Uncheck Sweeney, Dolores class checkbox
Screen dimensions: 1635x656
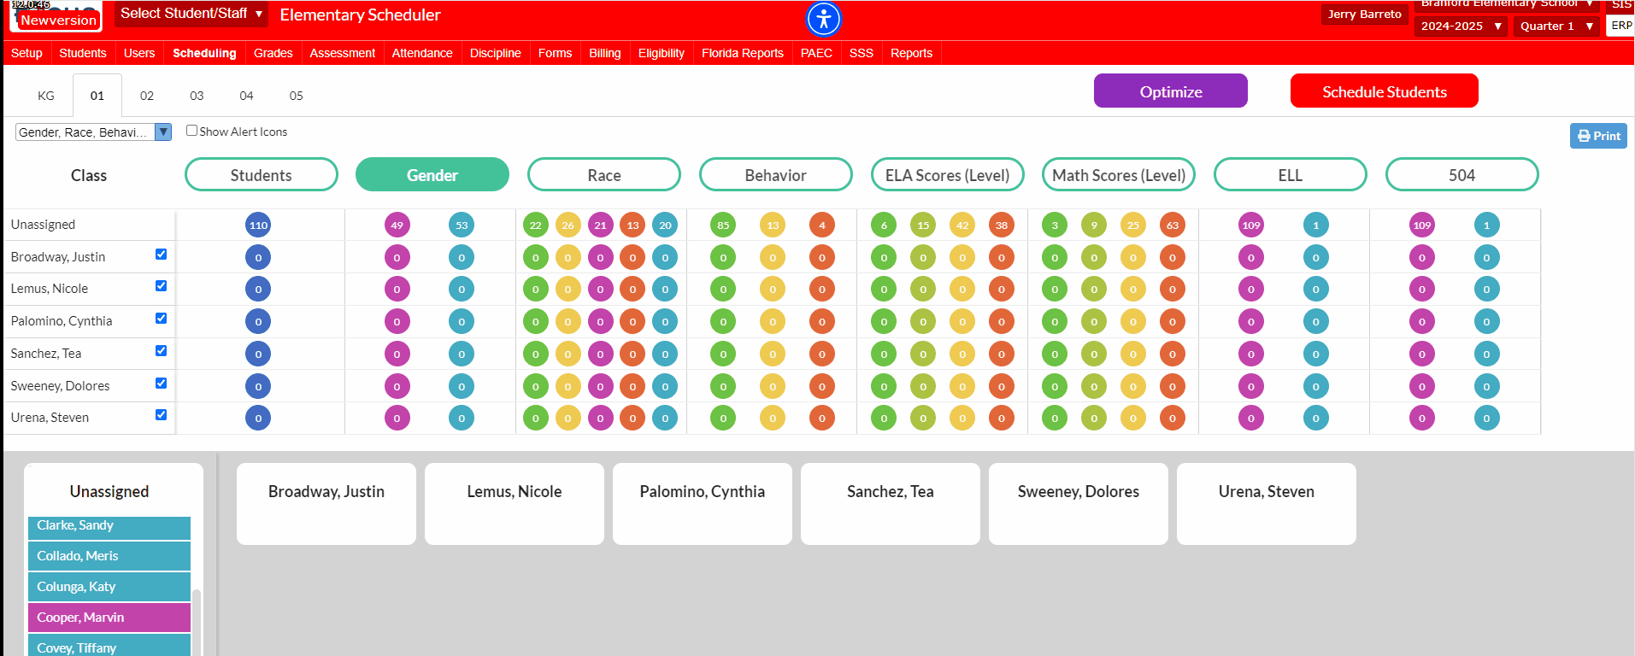click(161, 384)
